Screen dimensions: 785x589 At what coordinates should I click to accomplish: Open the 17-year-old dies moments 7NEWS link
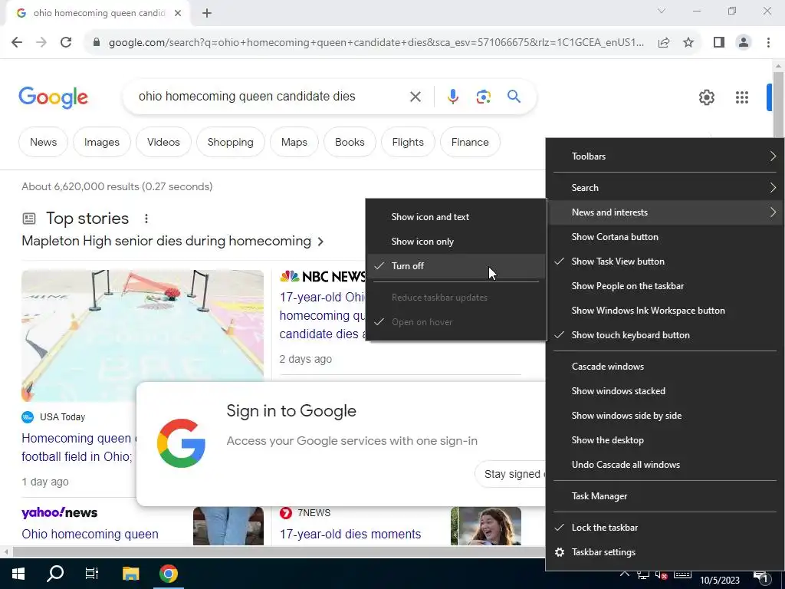350,535
